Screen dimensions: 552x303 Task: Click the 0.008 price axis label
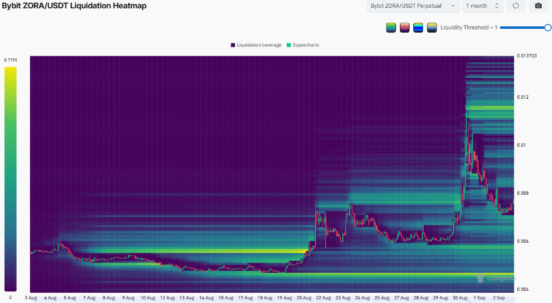(x=523, y=193)
